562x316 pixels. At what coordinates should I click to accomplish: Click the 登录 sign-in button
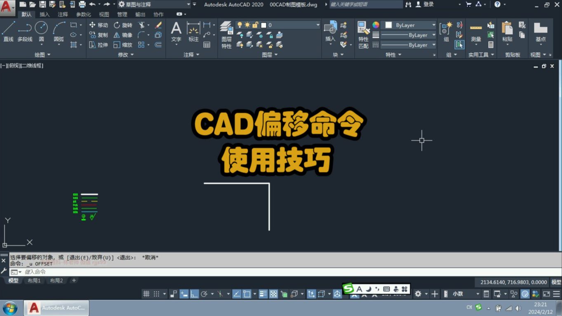tap(425, 4)
